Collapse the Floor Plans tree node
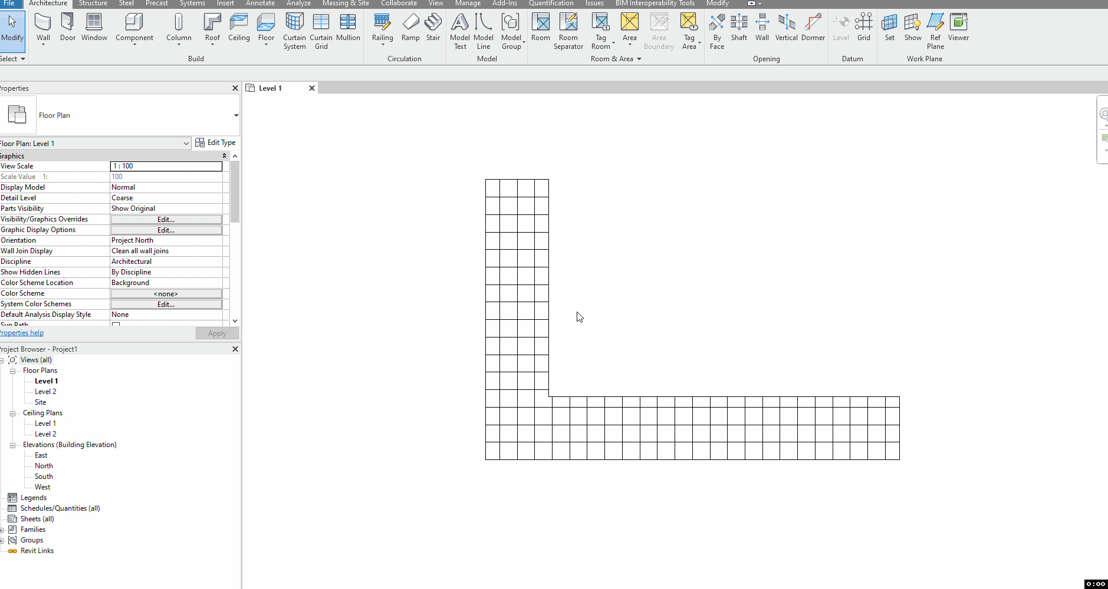 tap(12, 370)
